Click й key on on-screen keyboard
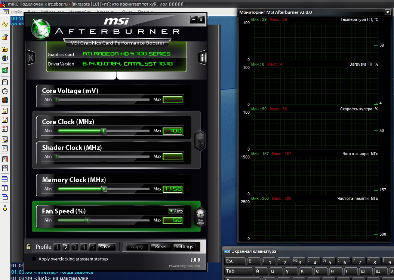This screenshot has height=280, width=394. click(261, 271)
